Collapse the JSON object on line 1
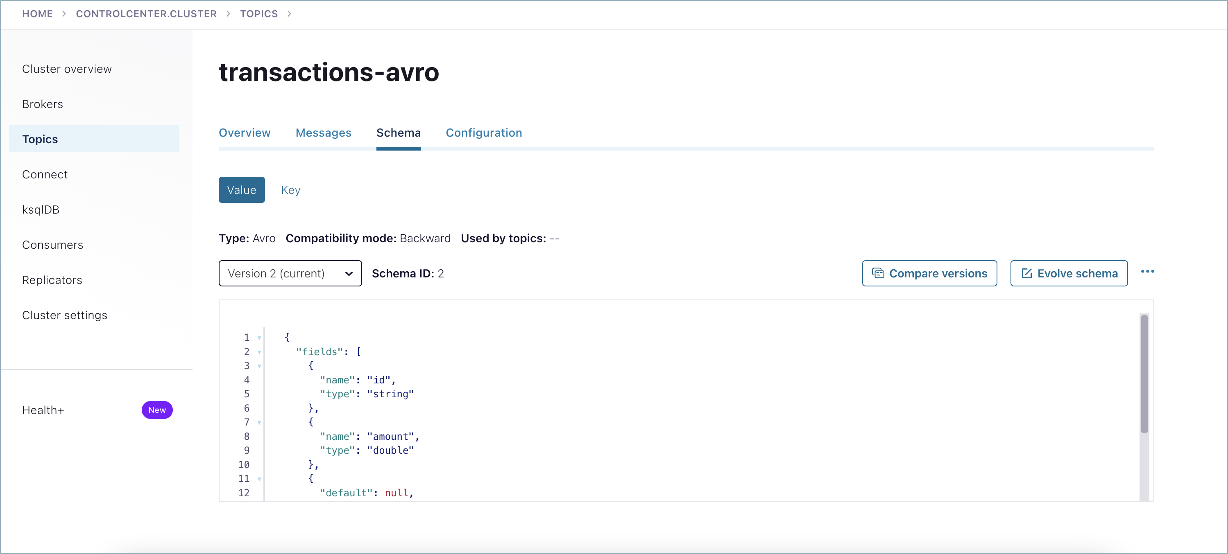Viewport: 1228px width, 554px height. pos(259,338)
